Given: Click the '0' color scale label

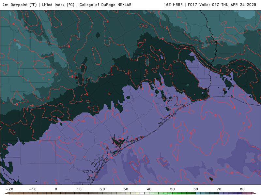Looking at the screenshot, I should coord(56,189).
